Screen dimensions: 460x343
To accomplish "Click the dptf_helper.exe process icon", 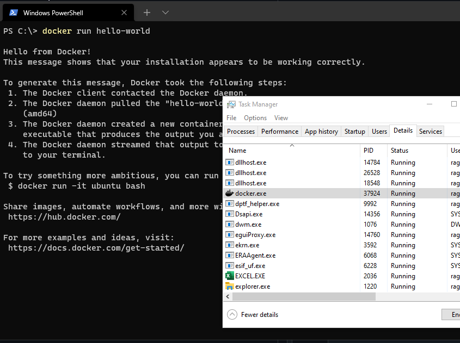I will click(229, 204).
